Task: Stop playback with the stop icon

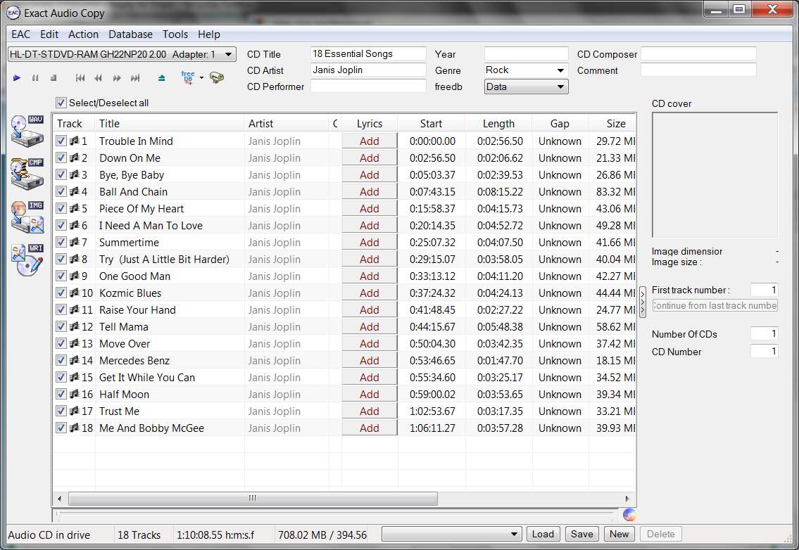Action: pyautogui.click(x=54, y=78)
